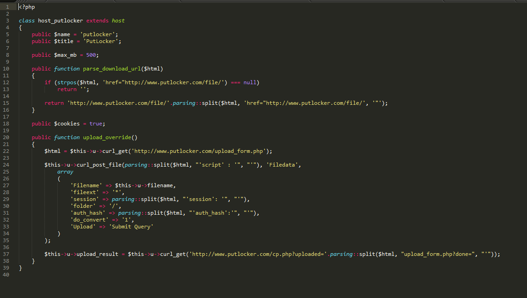Click the "upload_result" property on line 37
Viewport: 527px width, 298px height.
coord(98,255)
